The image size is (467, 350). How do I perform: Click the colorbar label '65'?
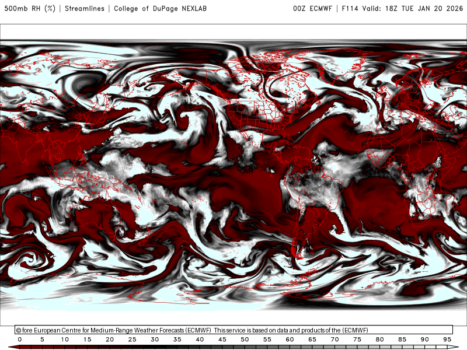pyautogui.click(x=312, y=339)
